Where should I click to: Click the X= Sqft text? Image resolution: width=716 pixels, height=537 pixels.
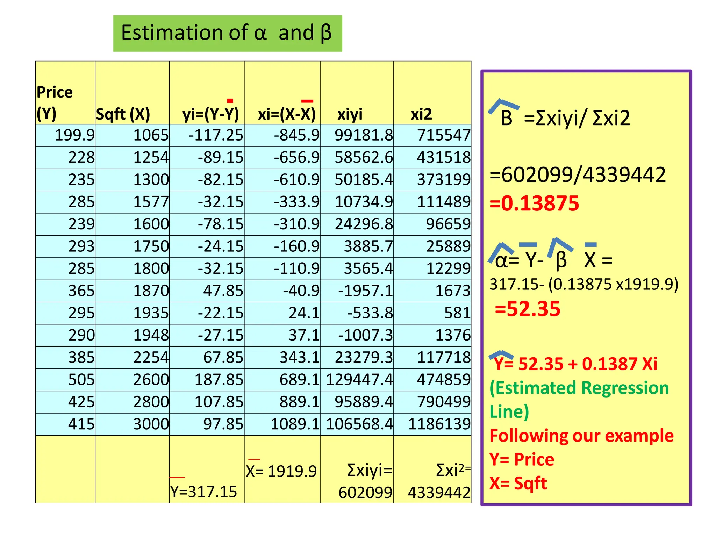[518, 483]
